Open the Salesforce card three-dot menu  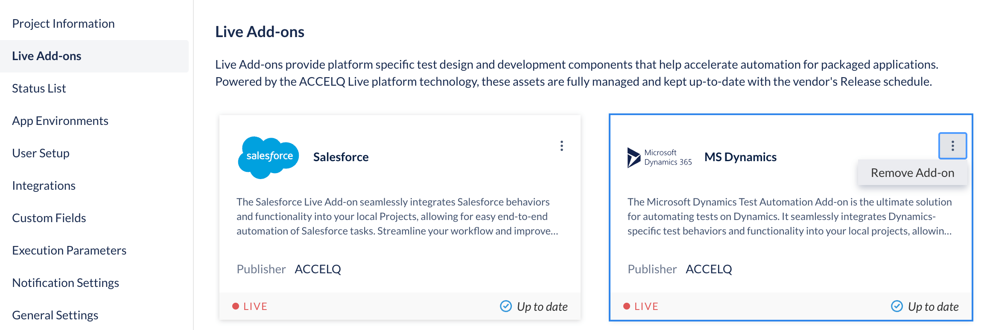tap(561, 146)
